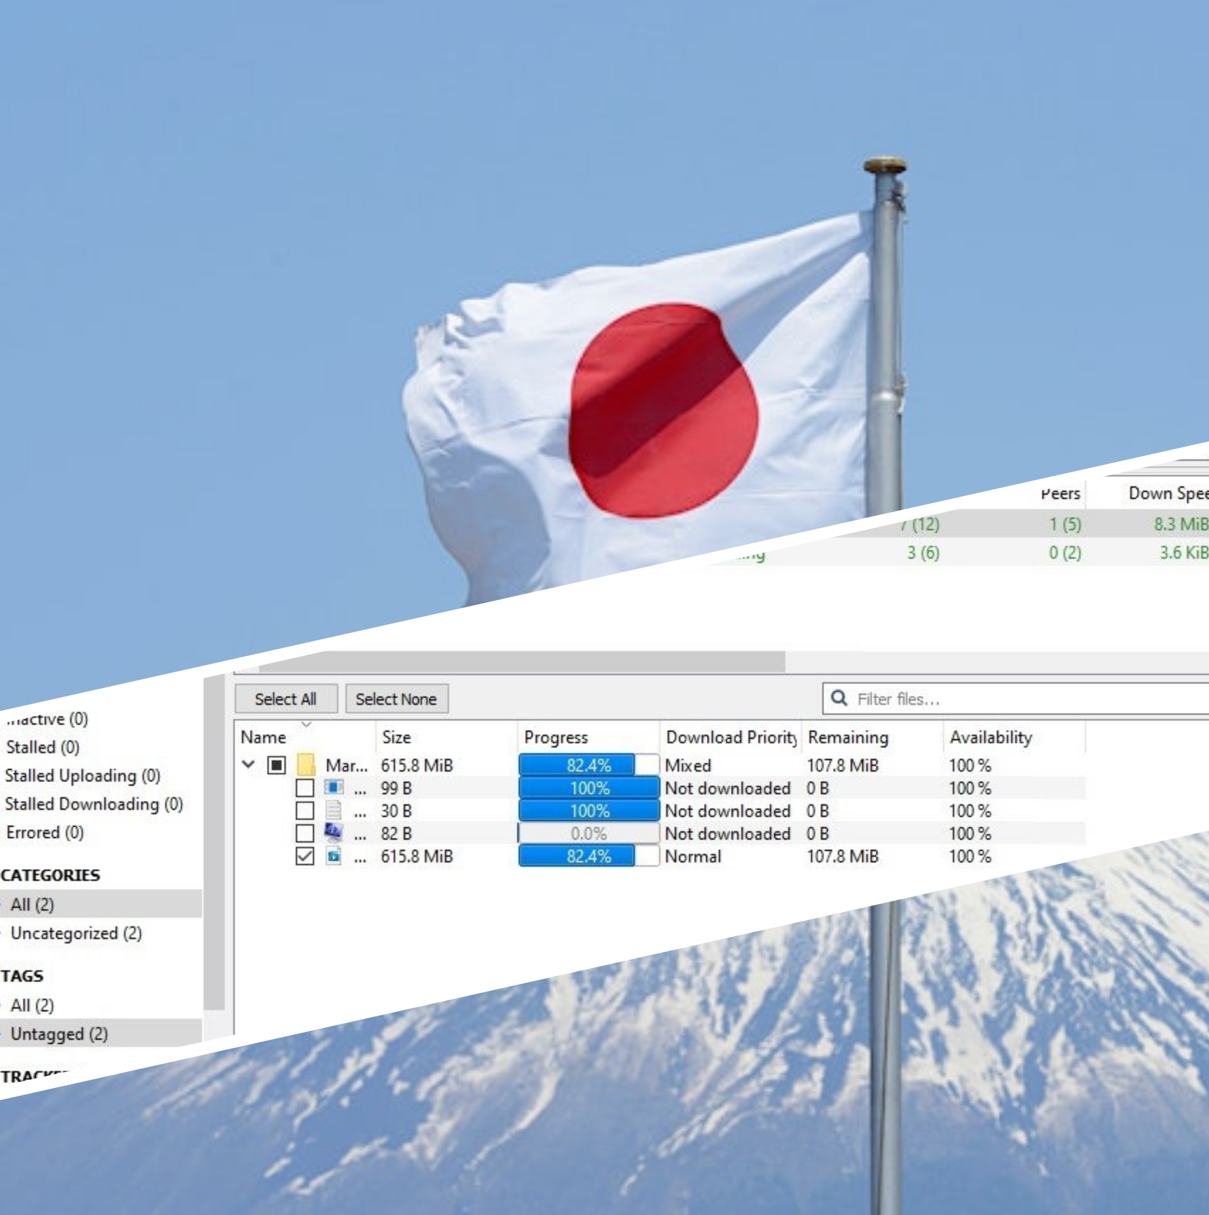
Task: Collapse the Mar... folder tree
Action: [x=249, y=765]
